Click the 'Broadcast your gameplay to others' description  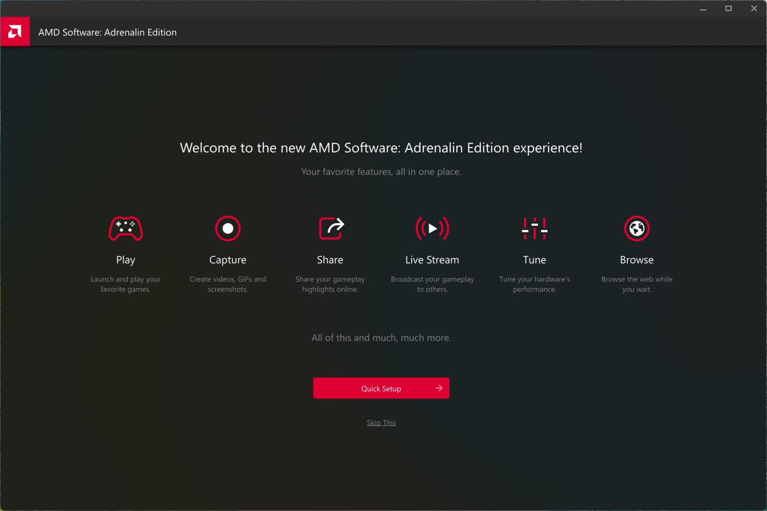pos(432,284)
